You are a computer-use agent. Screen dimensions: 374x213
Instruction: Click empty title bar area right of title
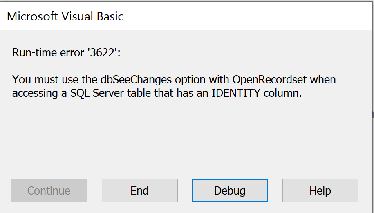[245, 16]
